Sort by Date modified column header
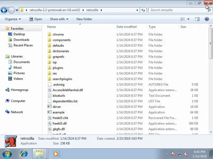The image size is (213, 159). [x=126, y=27]
